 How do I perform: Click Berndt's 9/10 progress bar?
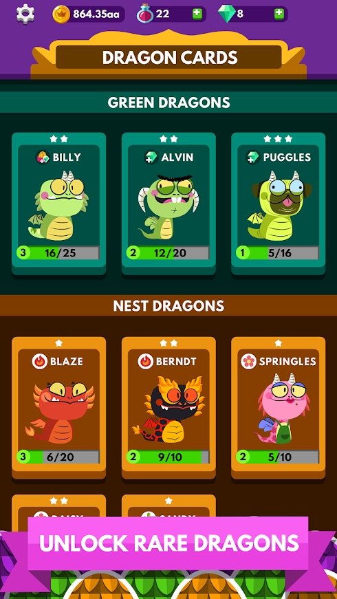pyautogui.click(x=168, y=457)
